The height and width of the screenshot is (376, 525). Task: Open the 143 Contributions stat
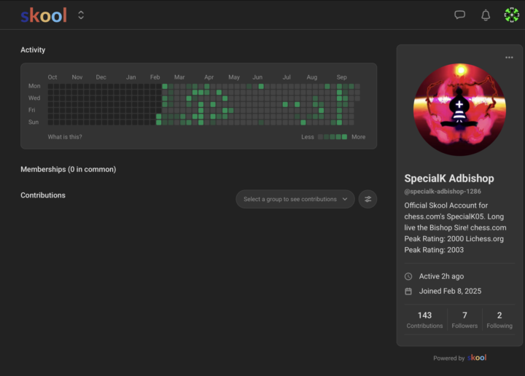424,320
